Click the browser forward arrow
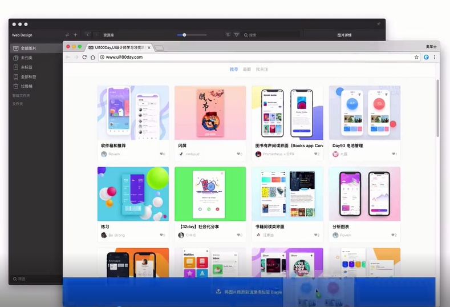Viewport: 450px width, 307px height. [x=76, y=57]
